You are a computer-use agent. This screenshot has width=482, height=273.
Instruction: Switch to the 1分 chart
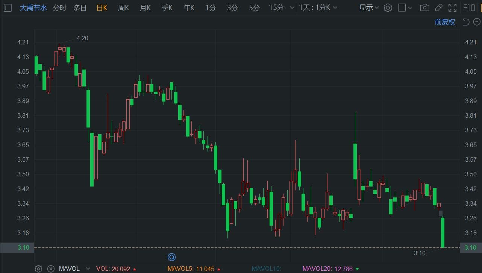(x=211, y=8)
